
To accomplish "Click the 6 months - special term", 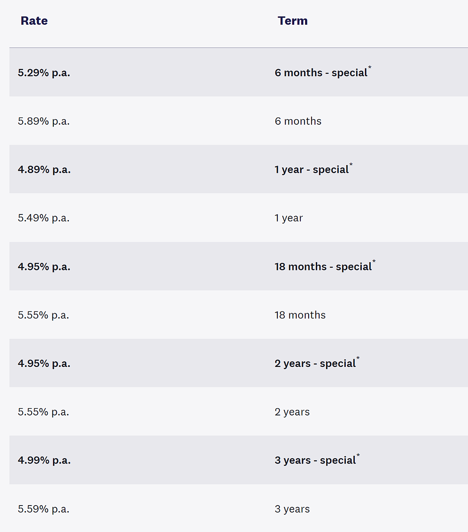I will tap(321, 73).
